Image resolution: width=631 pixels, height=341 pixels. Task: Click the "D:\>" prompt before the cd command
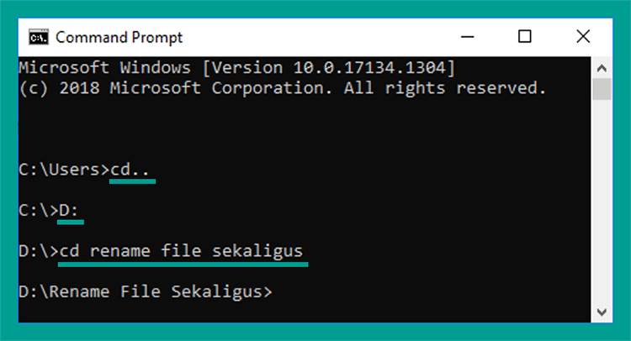coord(39,251)
